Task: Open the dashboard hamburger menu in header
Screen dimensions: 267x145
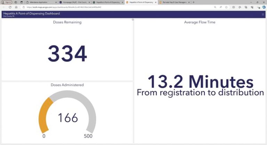Action: click(263, 15)
